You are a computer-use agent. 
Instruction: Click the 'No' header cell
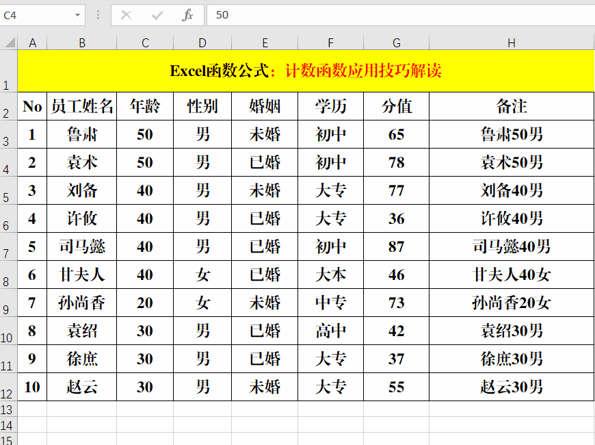tap(32, 106)
